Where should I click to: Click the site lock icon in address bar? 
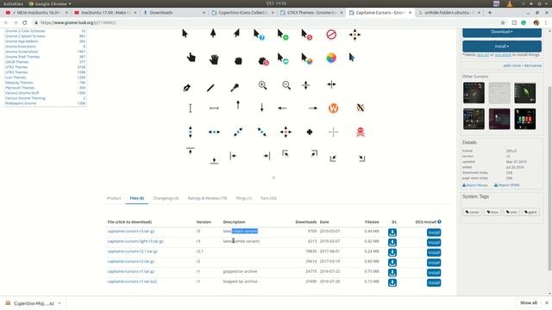pyautogui.click(x=36, y=22)
